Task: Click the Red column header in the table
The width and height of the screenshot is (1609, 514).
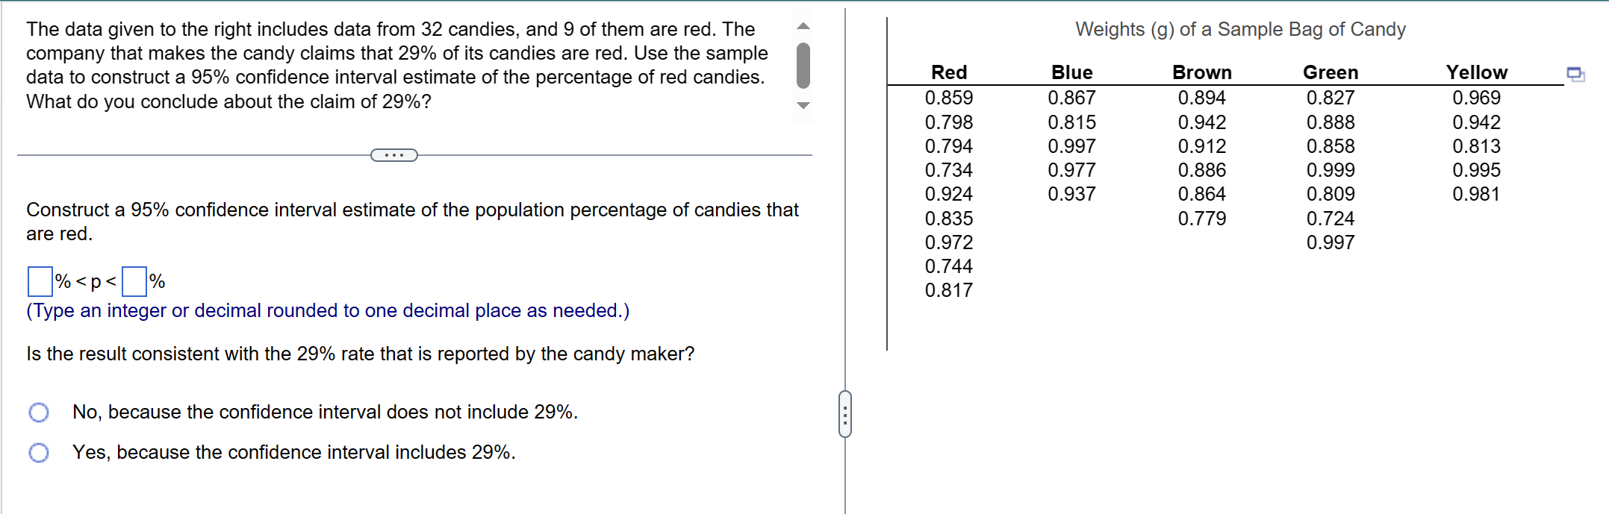Action: click(x=948, y=72)
